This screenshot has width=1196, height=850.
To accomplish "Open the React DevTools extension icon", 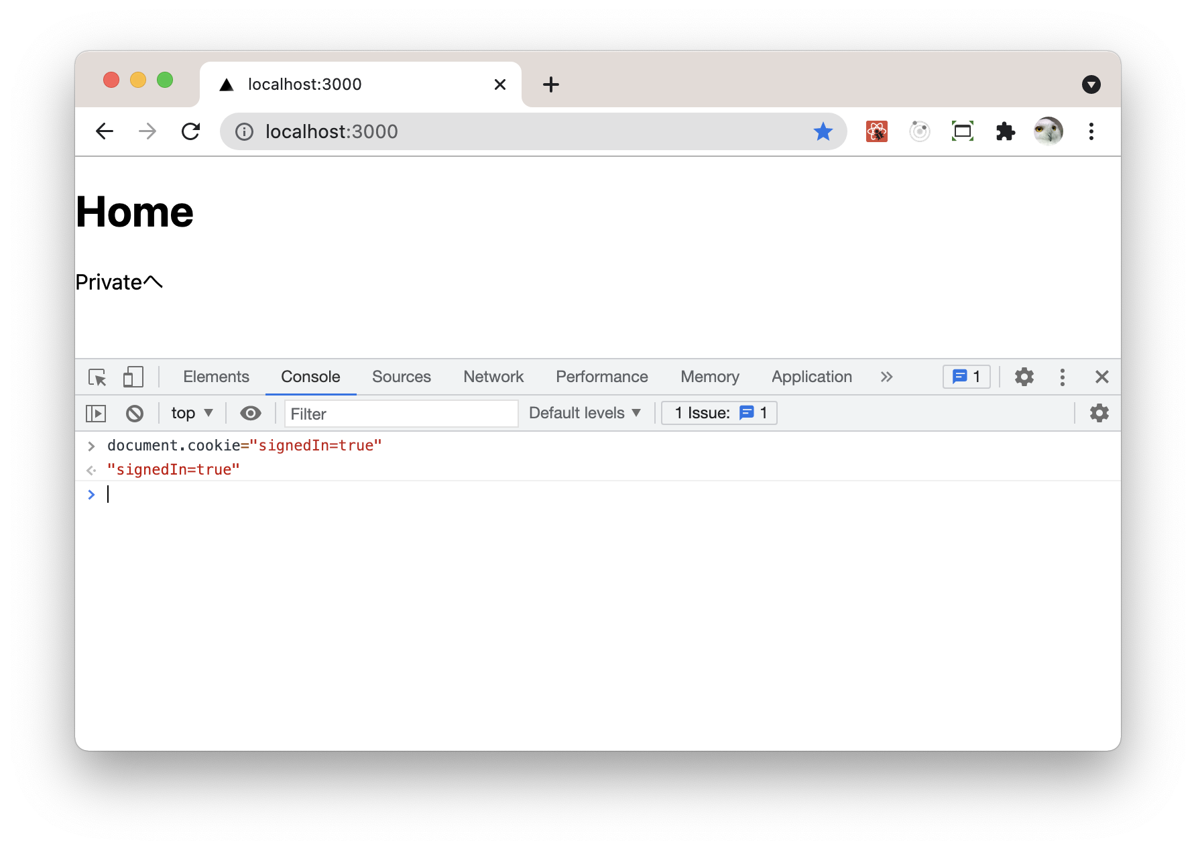I will (x=877, y=131).
